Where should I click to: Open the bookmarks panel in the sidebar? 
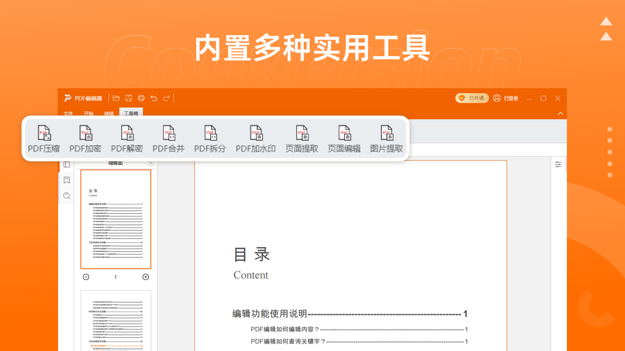click(66, 180)
